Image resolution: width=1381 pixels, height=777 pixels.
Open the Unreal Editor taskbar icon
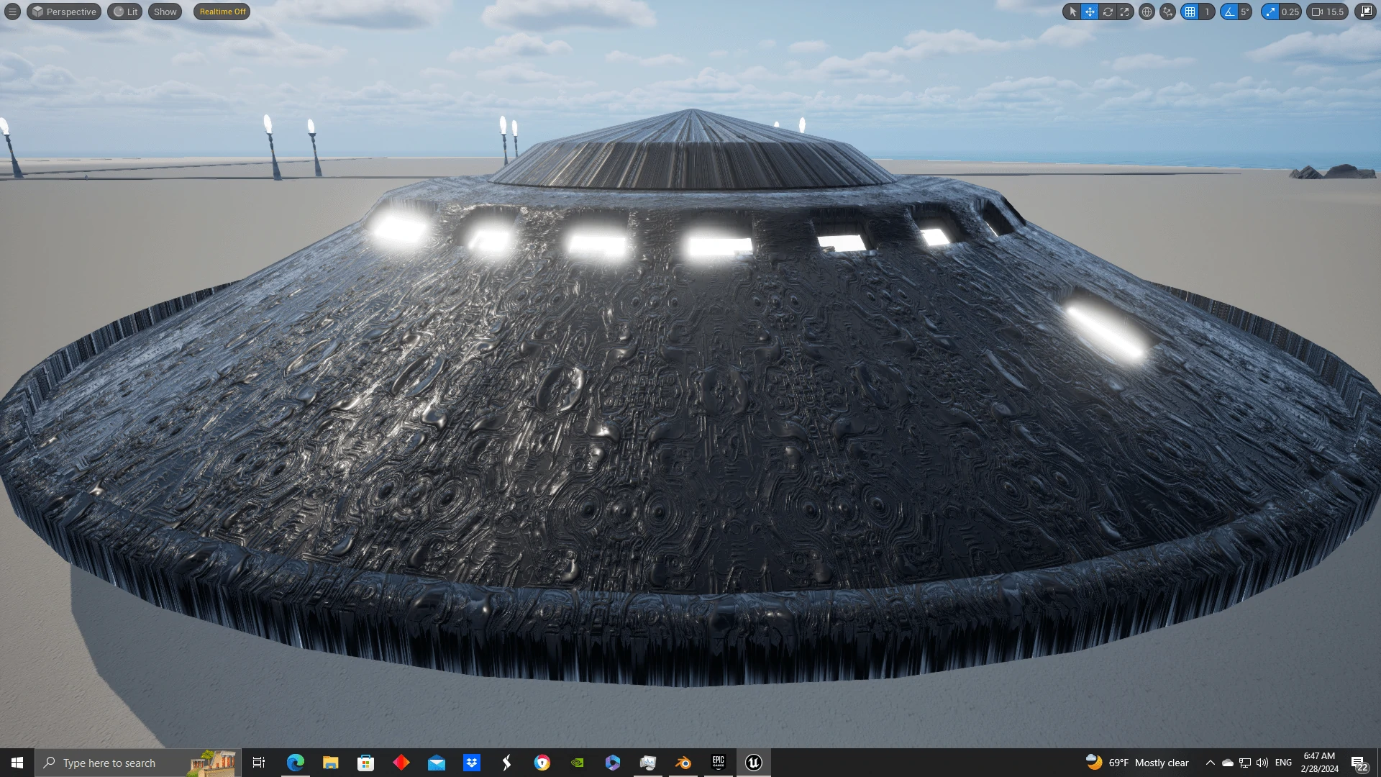[x=753, y=763]
